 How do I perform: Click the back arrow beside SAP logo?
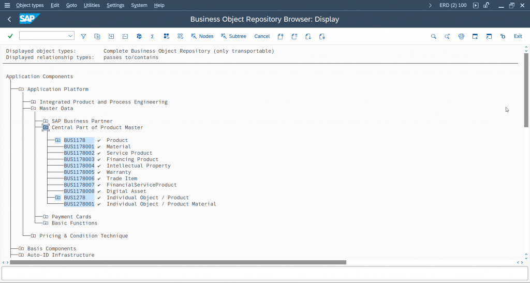(x=9, y=19)
